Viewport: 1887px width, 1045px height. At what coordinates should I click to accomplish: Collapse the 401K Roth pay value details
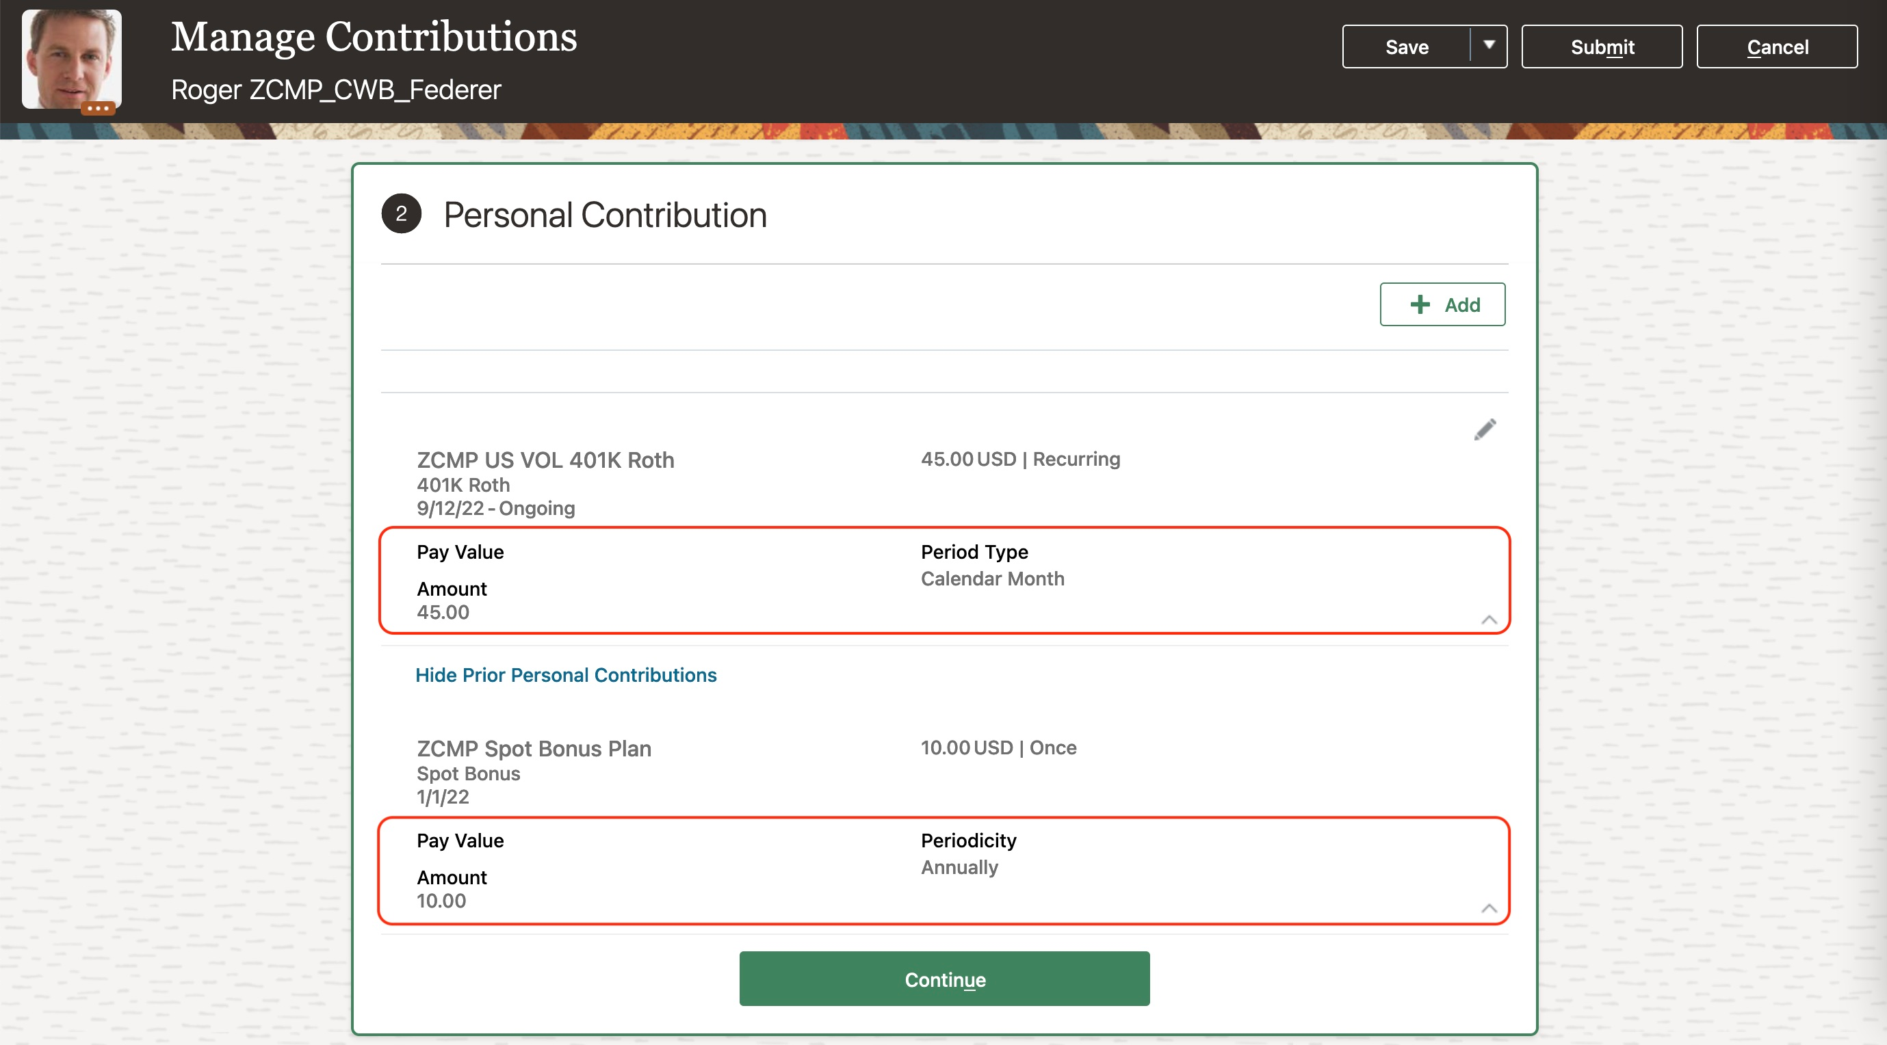coord(1489,620)
